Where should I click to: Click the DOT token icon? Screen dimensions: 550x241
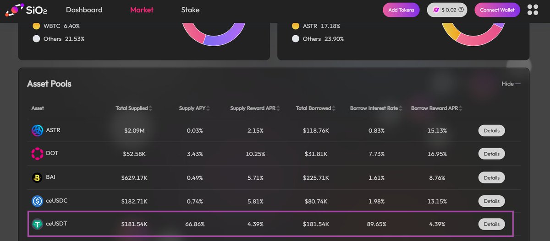coord(37,154)
